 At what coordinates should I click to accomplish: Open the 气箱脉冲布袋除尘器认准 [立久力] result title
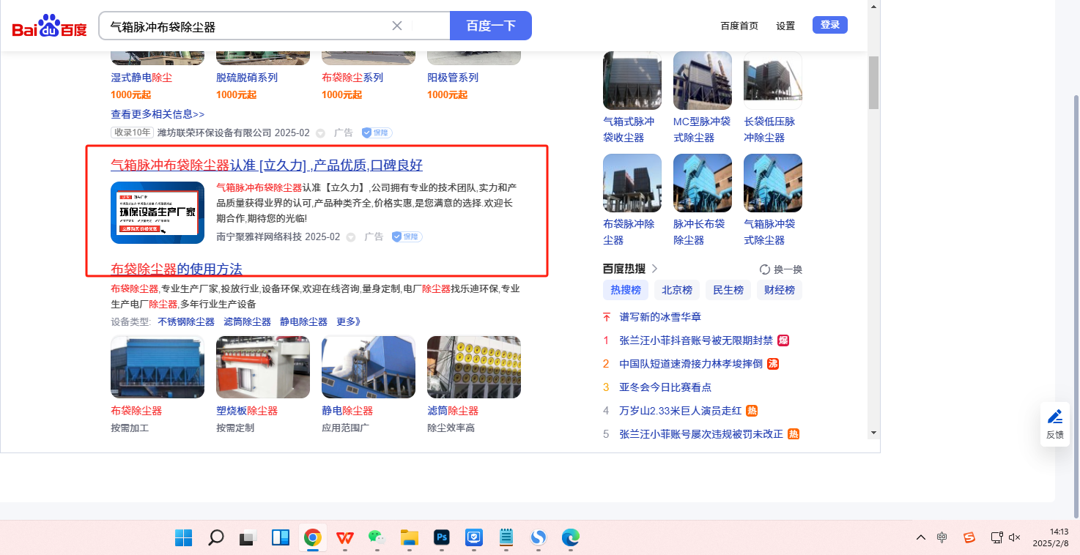tap(267, 165)
